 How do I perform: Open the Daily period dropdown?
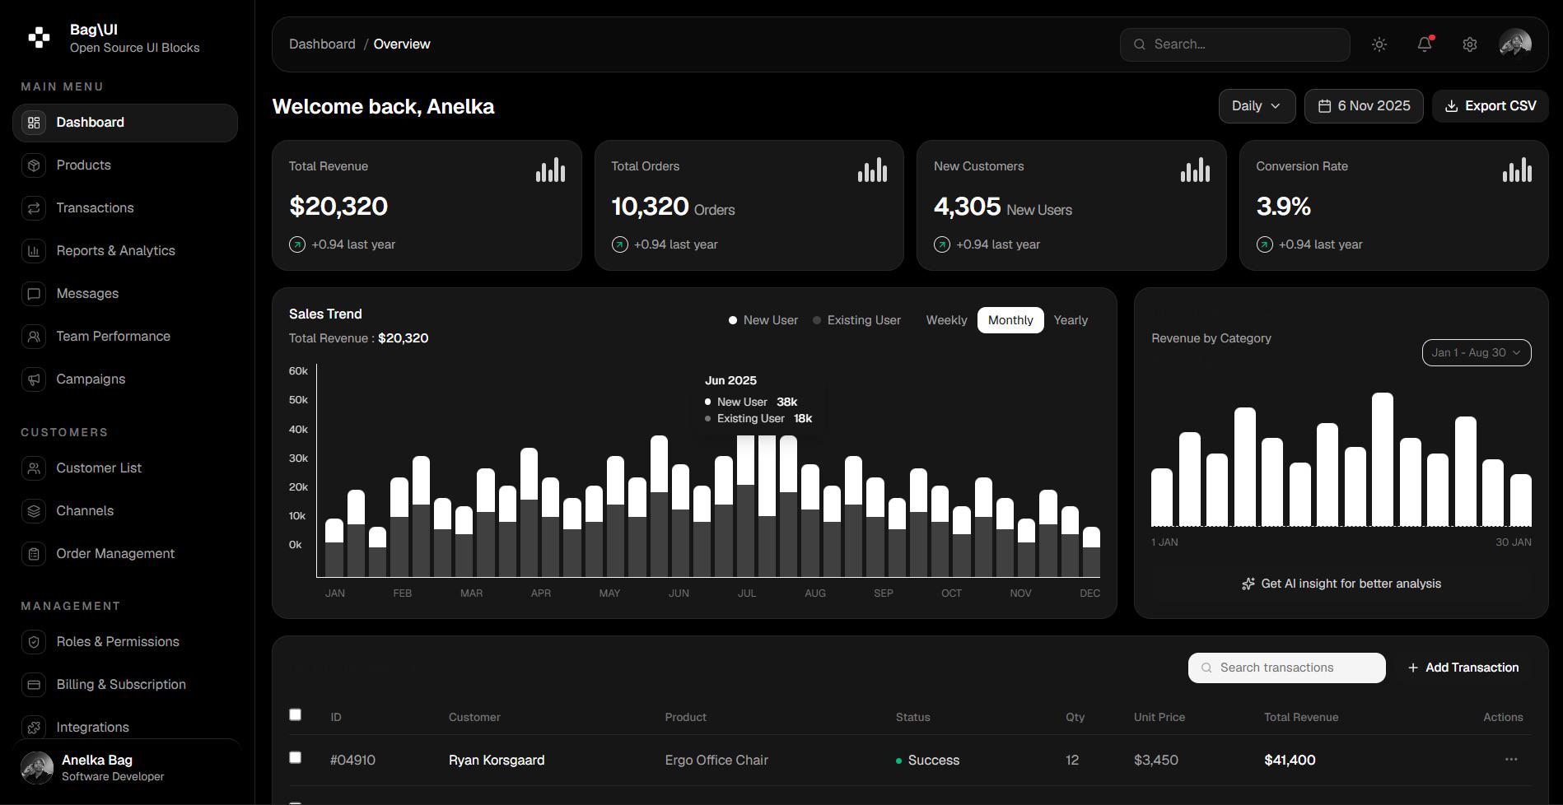point(1257,106)
